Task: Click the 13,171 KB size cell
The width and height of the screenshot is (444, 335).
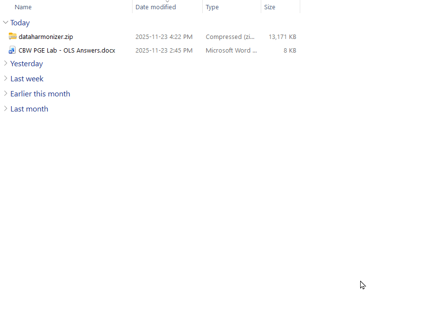Action: pyautogui.click(x=282, y=37)
